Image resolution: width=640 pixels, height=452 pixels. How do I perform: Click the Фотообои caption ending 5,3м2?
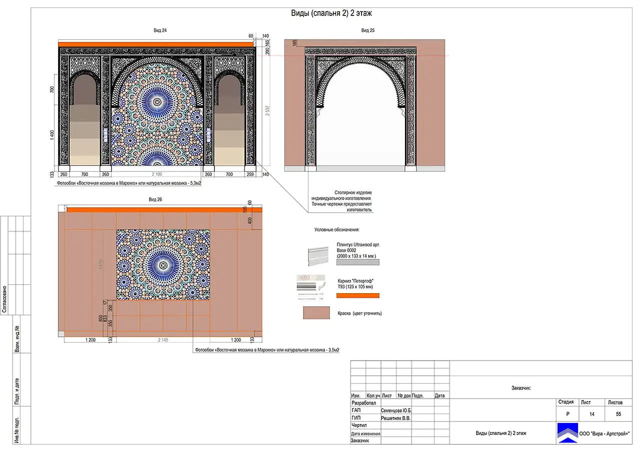129,183
